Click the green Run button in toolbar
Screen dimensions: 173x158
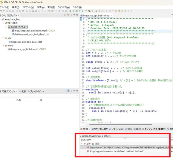(76, 11)
